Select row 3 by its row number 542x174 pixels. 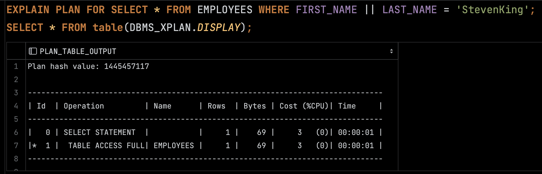point(16,93)
